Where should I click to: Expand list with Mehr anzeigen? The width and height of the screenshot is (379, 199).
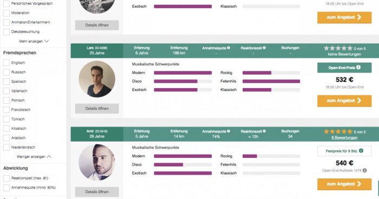coord(34,41)
